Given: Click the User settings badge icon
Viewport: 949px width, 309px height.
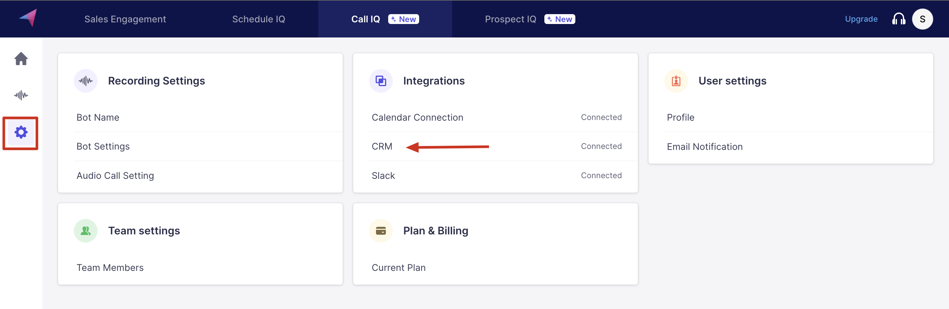Looking at the screenshot, I should click(676, 81).
